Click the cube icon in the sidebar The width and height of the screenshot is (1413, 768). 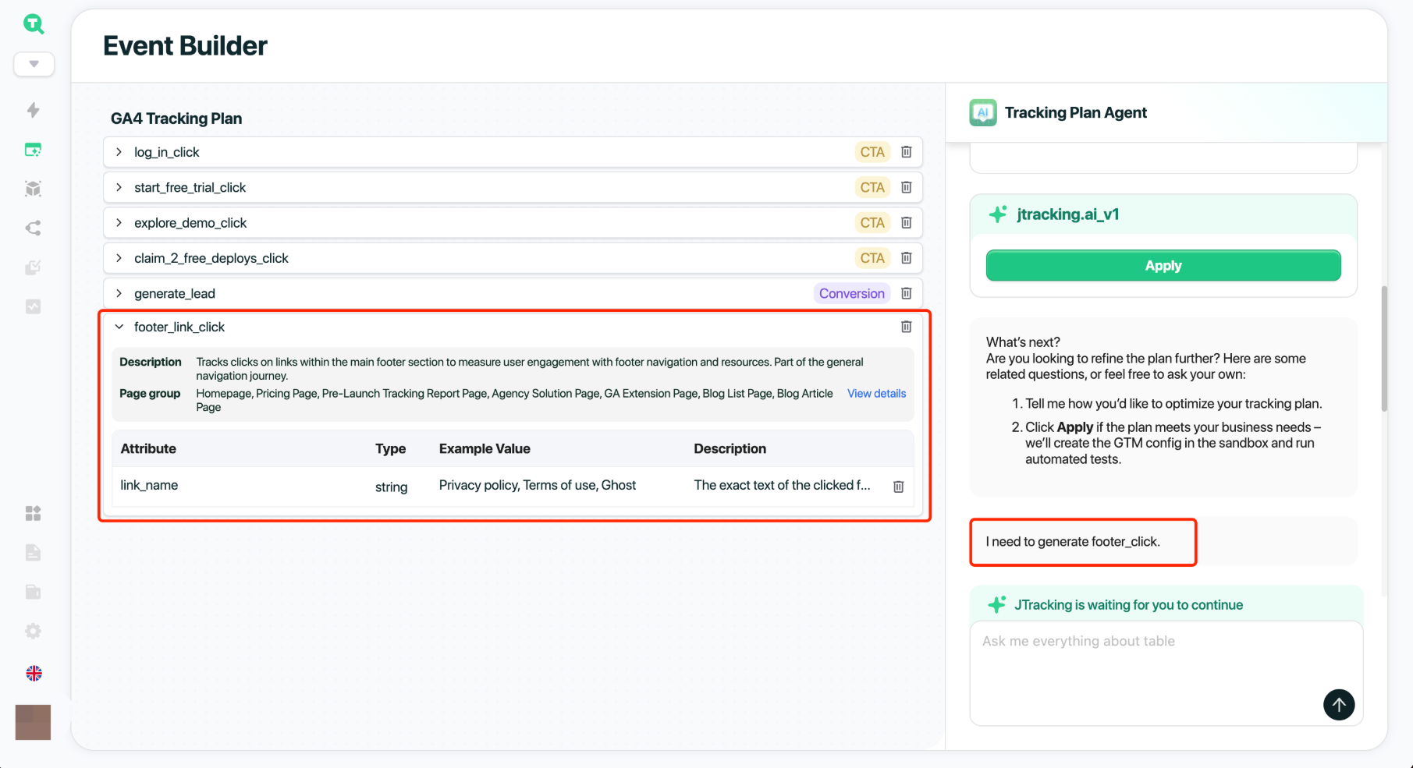pyautogui.click(x=33, y=189)
